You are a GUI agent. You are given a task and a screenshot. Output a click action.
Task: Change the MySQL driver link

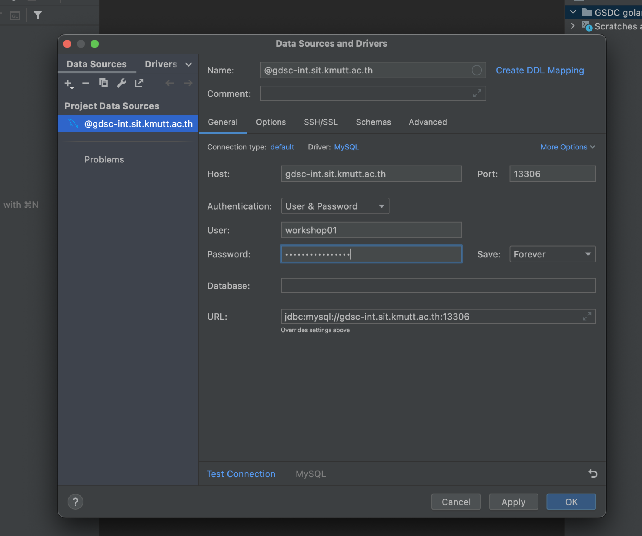click(346, 147)
